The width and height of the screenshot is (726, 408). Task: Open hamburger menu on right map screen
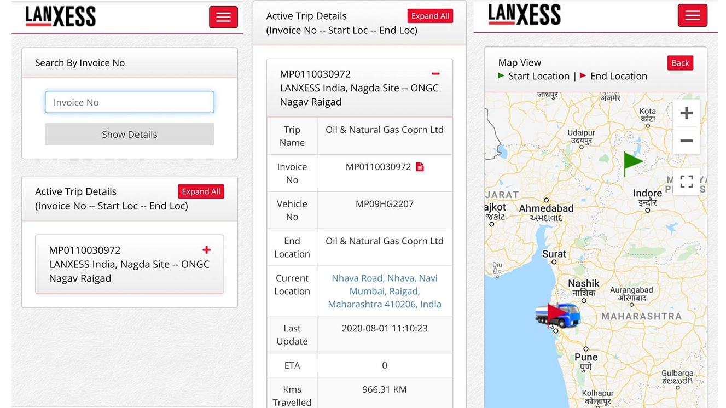point(693,15)
